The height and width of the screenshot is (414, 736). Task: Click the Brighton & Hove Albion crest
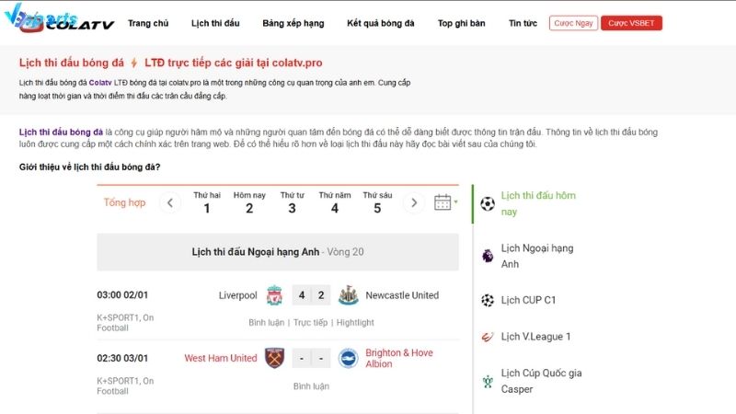349,358
